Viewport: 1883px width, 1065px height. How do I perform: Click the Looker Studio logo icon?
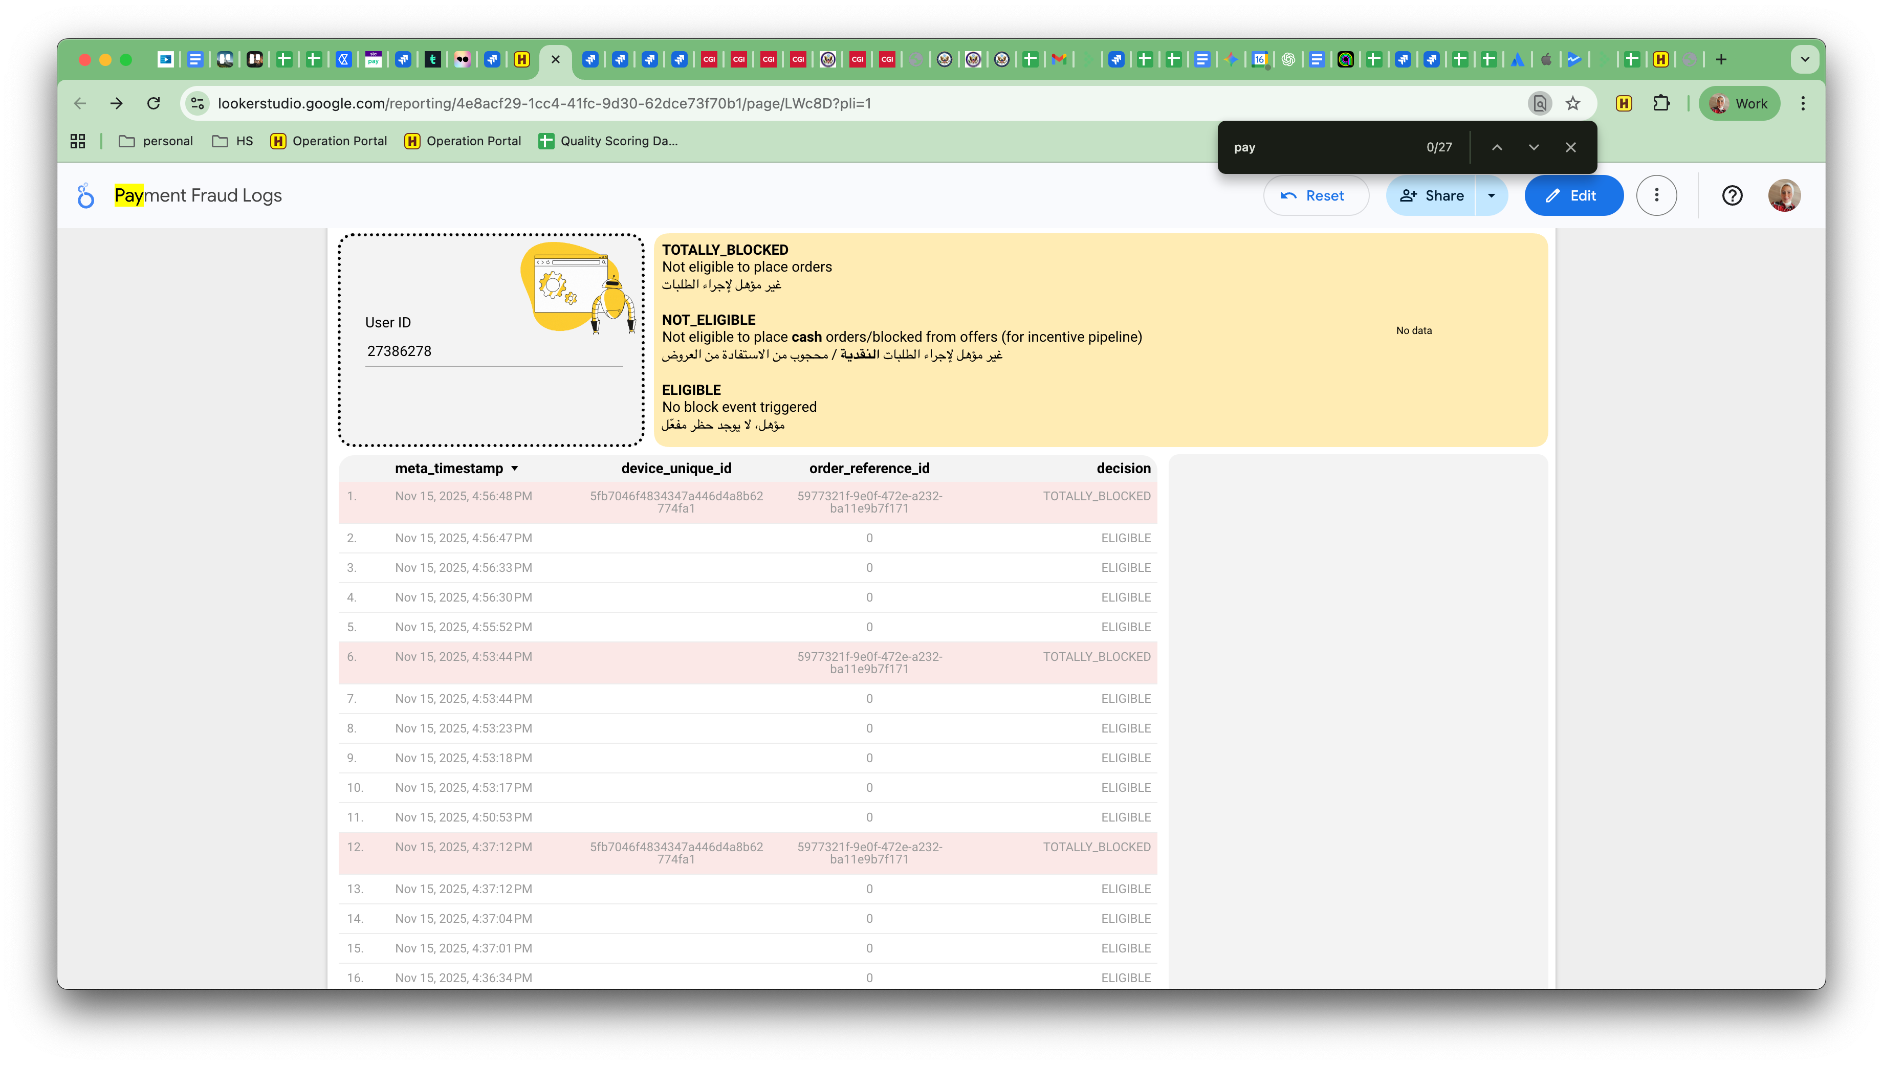85,195
